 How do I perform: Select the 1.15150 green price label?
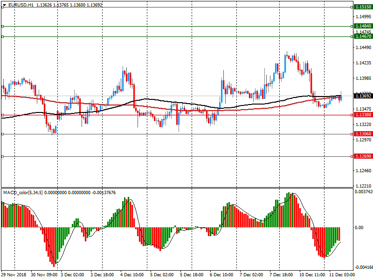[363, 7]
